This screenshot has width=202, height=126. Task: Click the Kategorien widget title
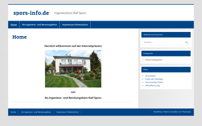tap(148, 53)
